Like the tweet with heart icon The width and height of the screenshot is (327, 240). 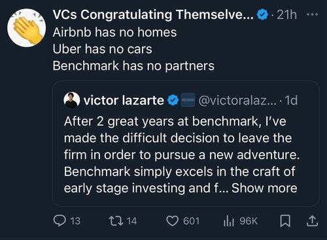pyautogui.click(x=172, y=221)
